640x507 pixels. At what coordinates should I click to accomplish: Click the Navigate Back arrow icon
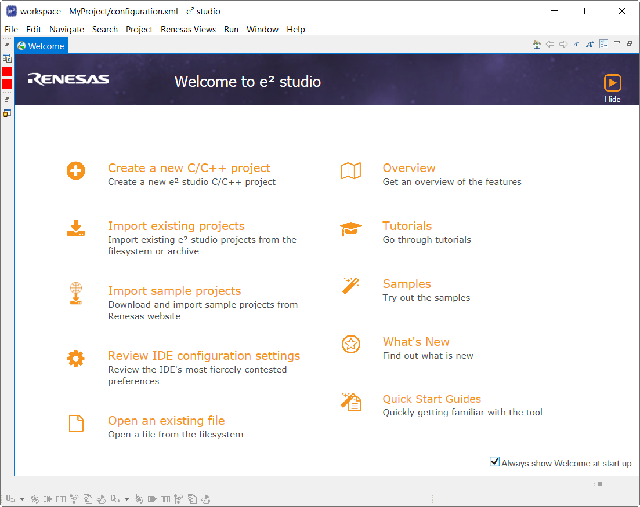550,44
